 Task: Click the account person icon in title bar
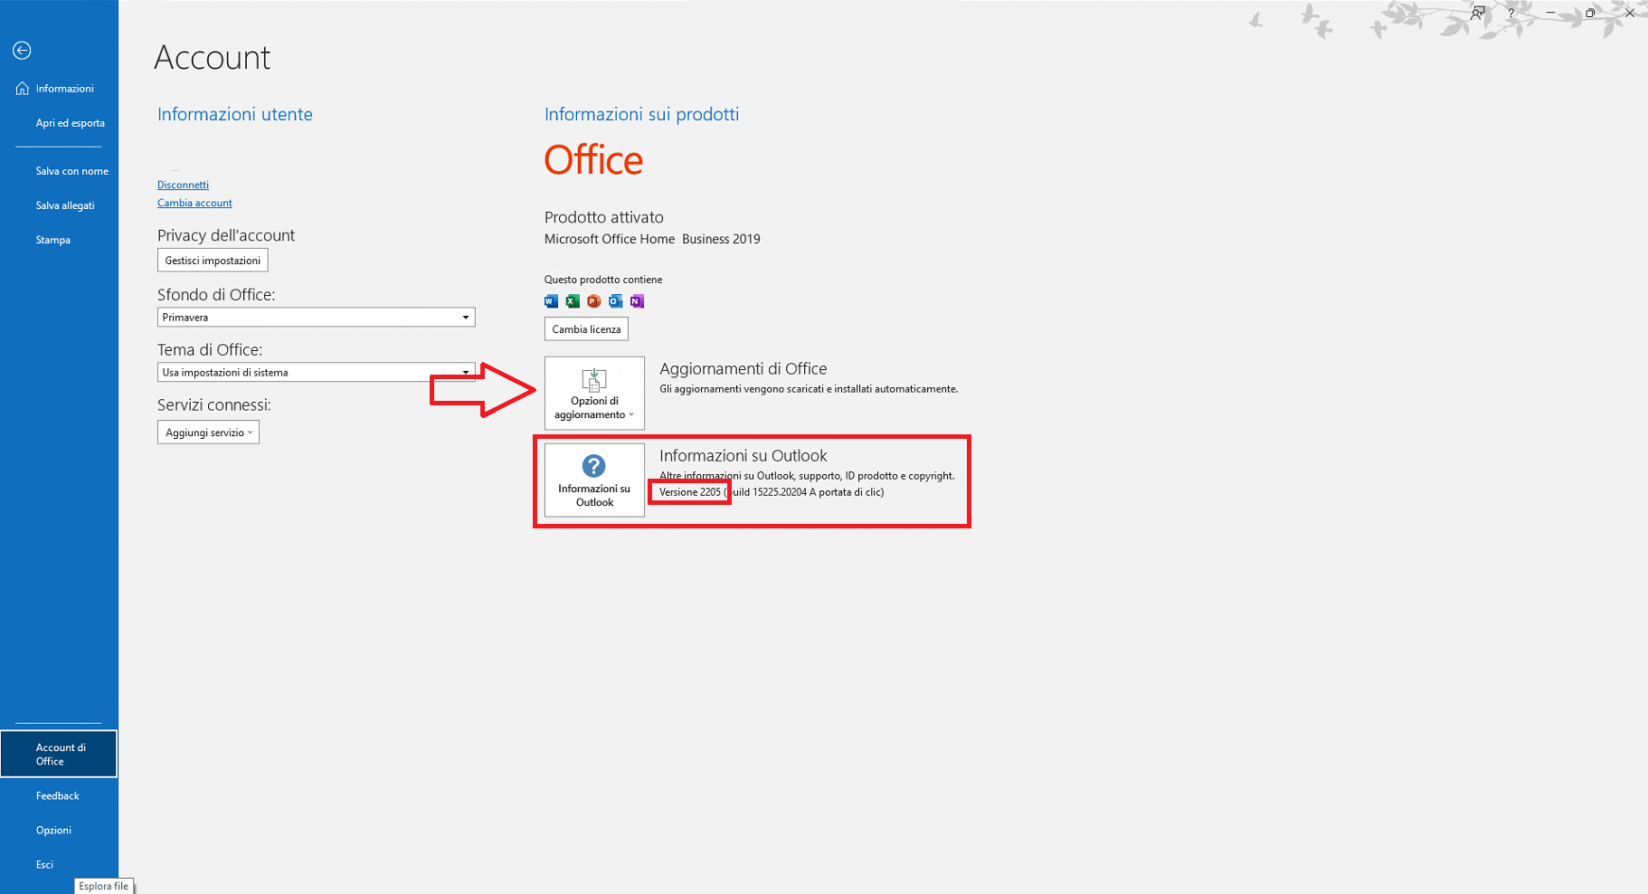click(1477, 13)
